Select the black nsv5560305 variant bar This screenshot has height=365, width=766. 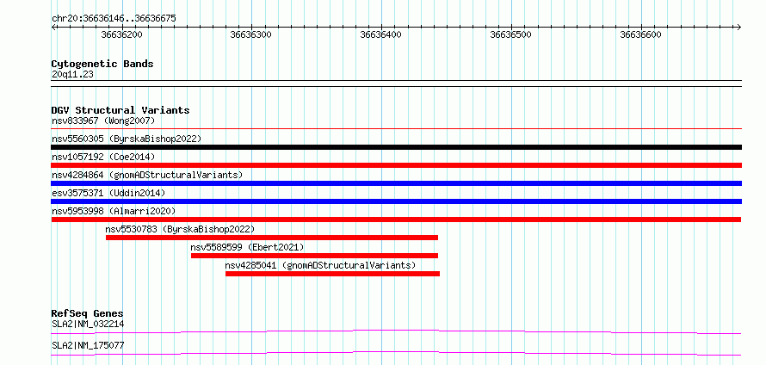click(396, 147)
